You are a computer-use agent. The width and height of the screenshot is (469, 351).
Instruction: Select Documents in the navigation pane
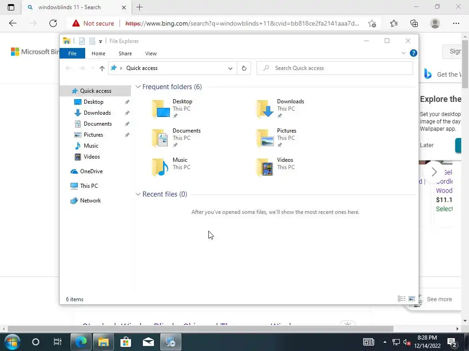[98, 124]
